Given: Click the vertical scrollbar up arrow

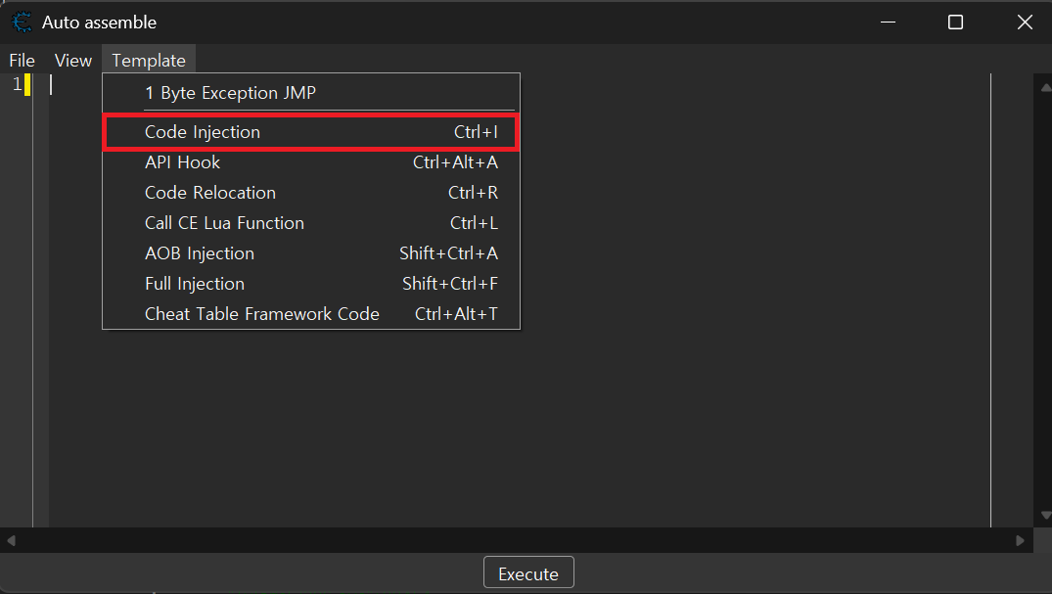Looking at the screenshot, I should tap(1043, 86).
